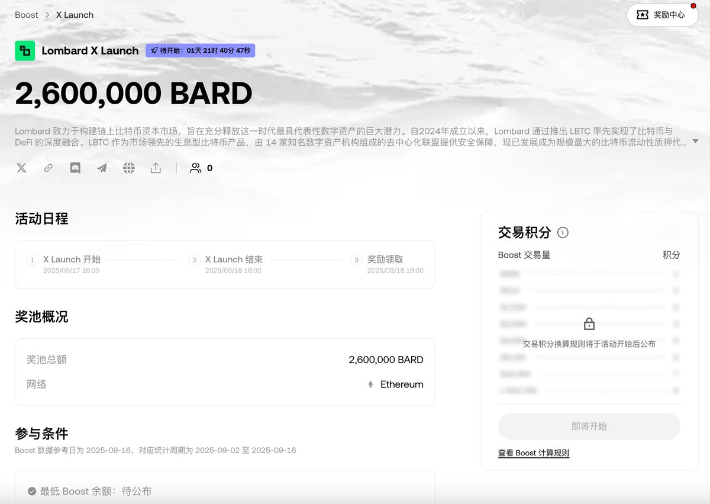Click the 2,600,000 BARD headline

(x=134, y=94)
